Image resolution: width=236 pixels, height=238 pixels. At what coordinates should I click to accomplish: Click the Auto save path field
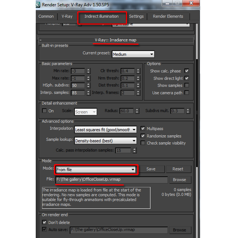(119, 230)
